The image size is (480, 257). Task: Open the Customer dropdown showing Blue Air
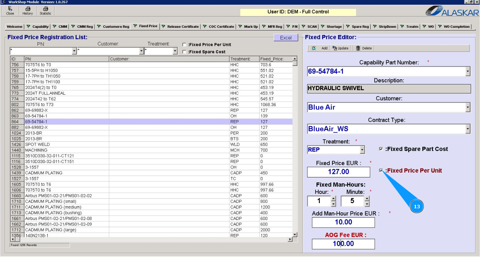pyautogui.click(x=467, y=107)
